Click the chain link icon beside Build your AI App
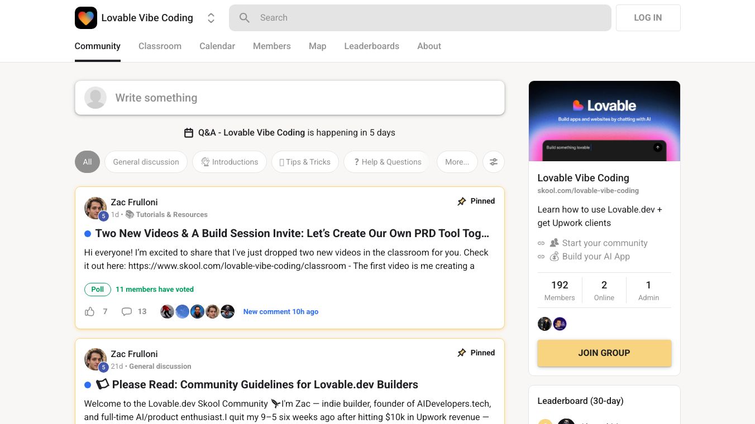Image resolution: width=755 pixels, height=424 pixels. (x=541, y=257)
